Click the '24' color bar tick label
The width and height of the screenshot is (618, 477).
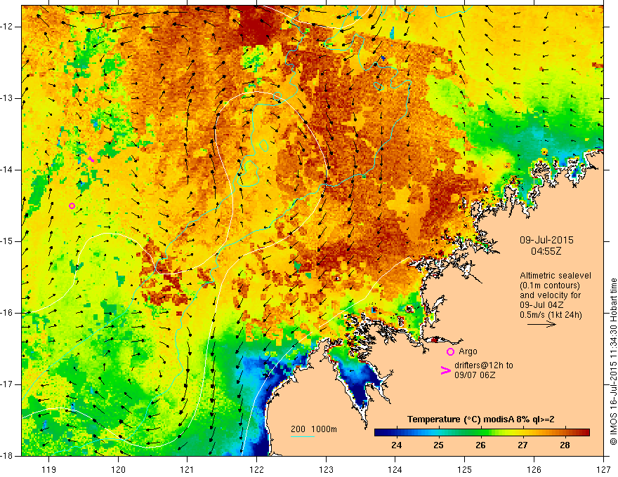click(x=397, y=445)
